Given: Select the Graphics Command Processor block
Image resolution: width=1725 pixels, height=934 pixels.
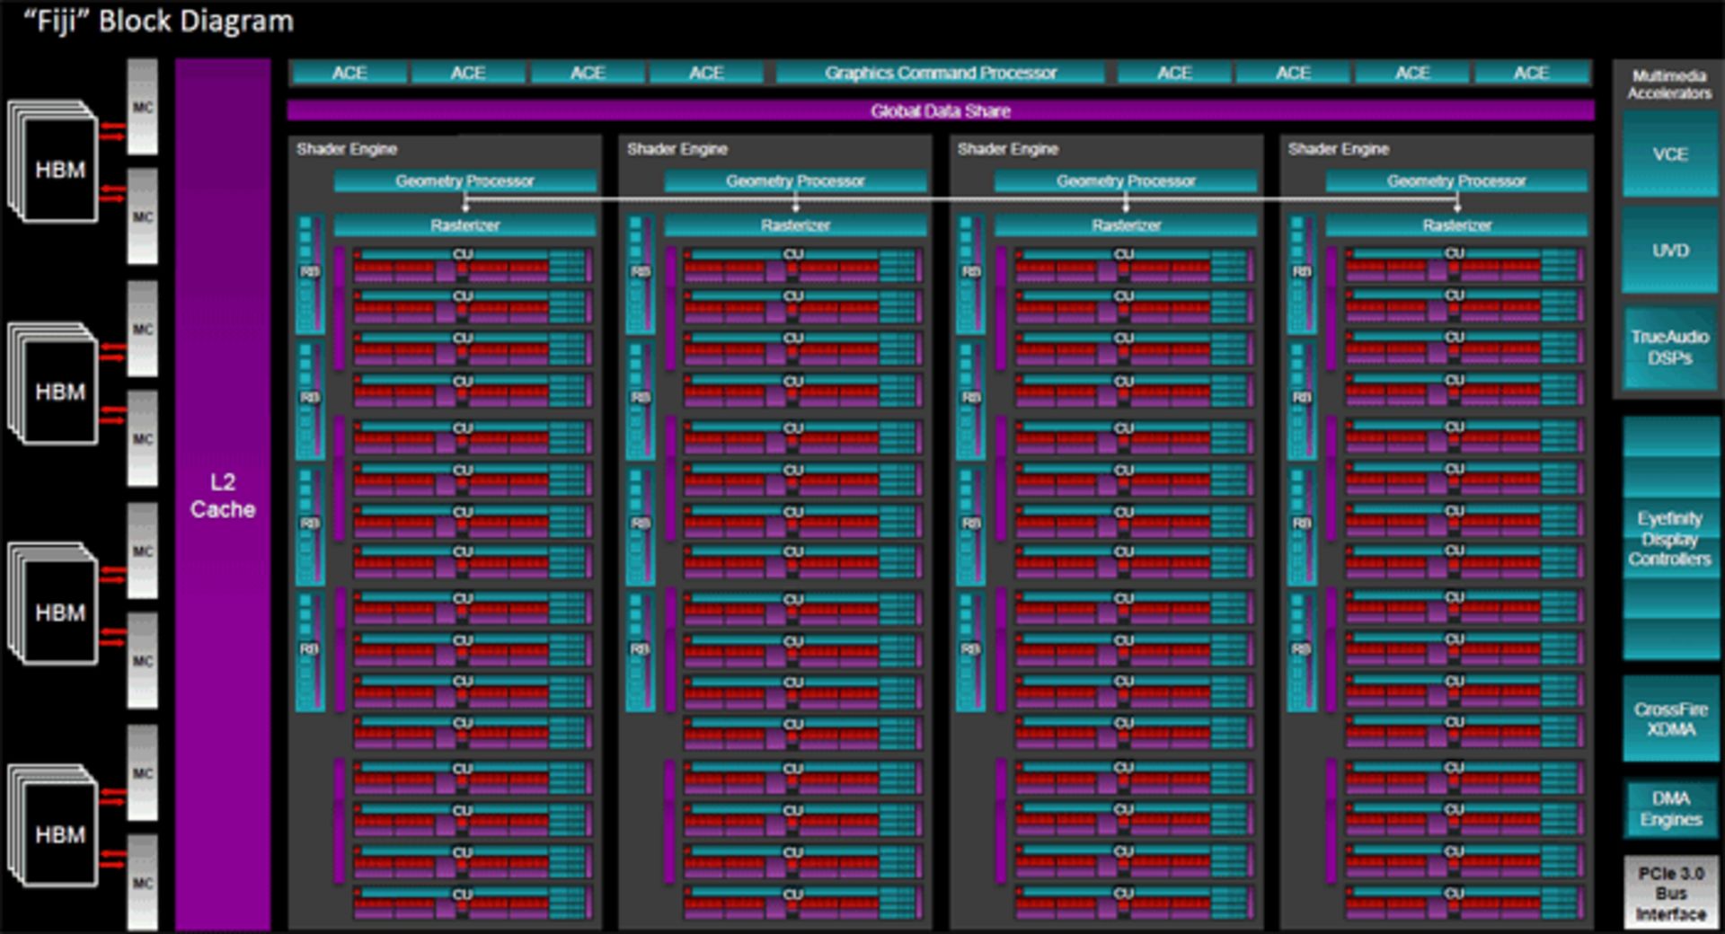Looking at the screenshot, I should [940, 72].
